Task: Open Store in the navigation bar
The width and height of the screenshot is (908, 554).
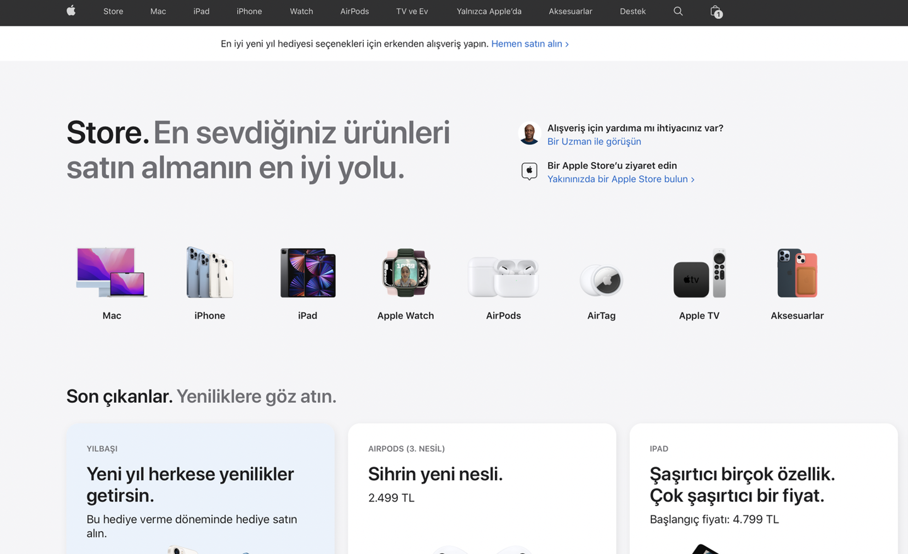Action: [x=113, y=11]
